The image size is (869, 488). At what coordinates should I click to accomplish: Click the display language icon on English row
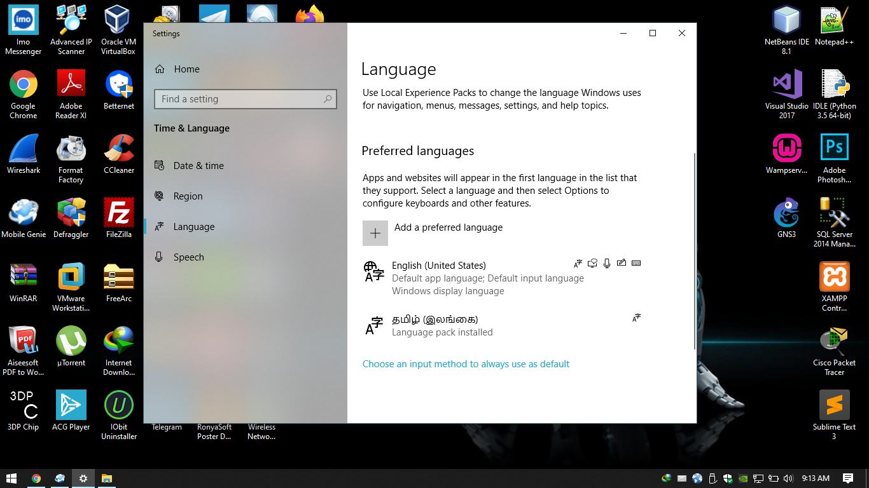pos(578,262)
